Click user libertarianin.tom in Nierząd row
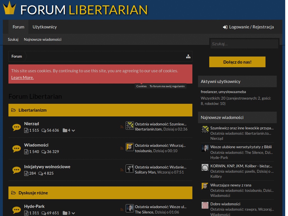The image size is (288, 216). (x=148, y=129)
